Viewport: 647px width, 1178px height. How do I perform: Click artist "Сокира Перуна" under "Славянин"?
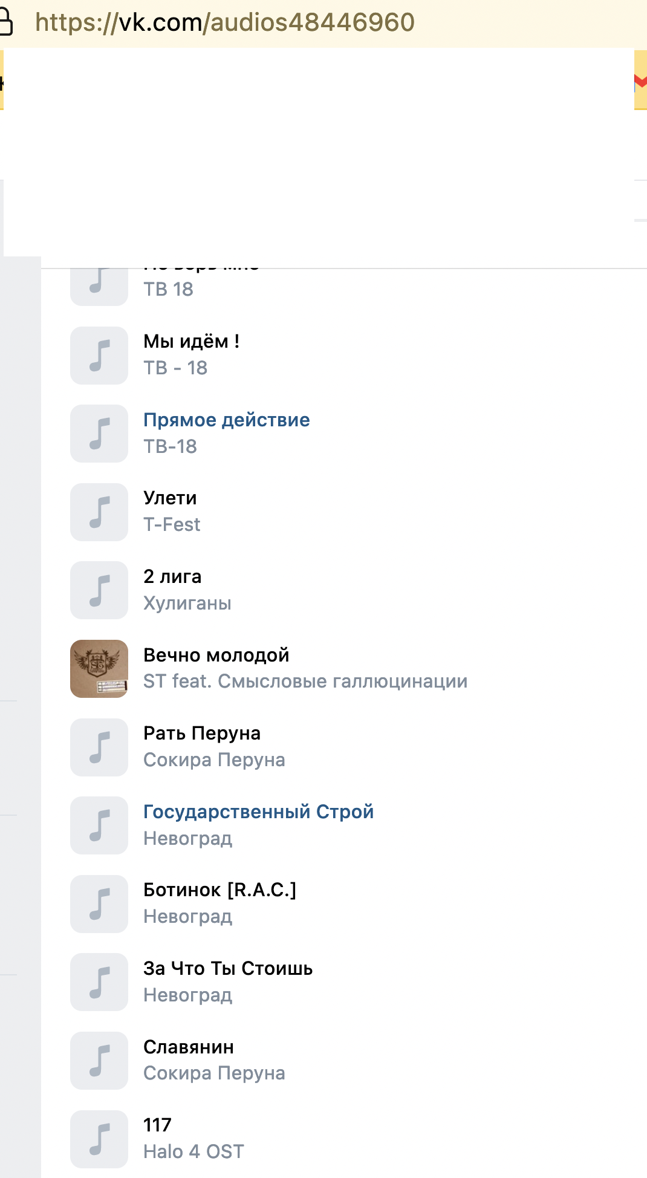[x=214, y=1073]
